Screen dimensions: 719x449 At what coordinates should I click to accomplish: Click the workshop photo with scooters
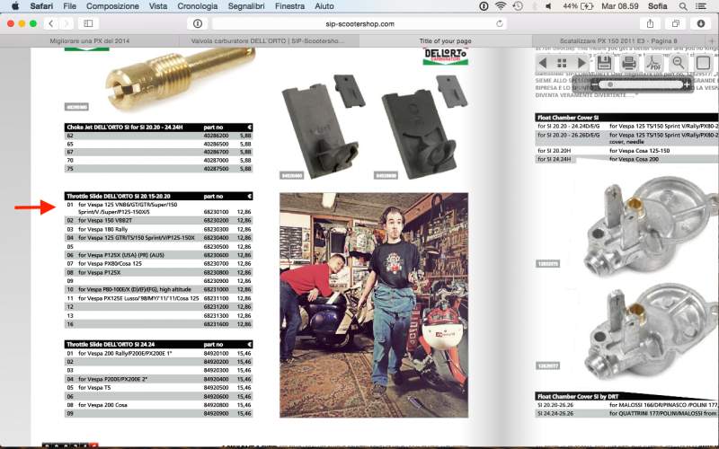(374, 305)
